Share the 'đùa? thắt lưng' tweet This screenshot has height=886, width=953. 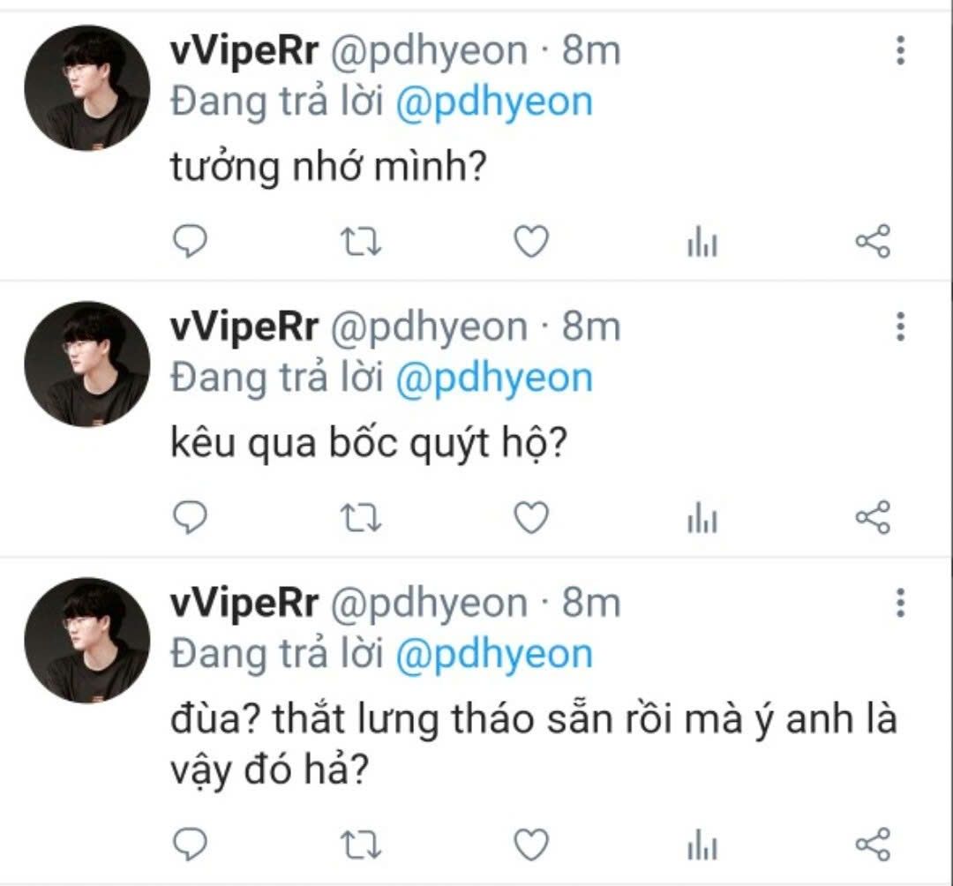pyautogui.click(x=874, y=845)
